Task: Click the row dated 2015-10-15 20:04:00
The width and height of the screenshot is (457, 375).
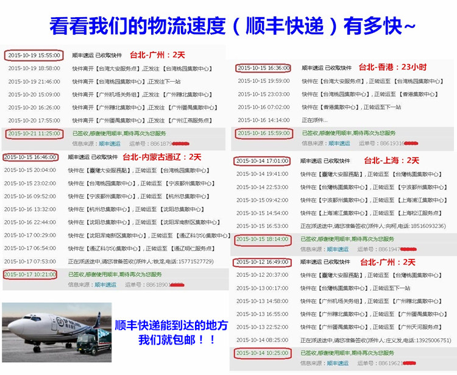Action: [x=107, y=170]
